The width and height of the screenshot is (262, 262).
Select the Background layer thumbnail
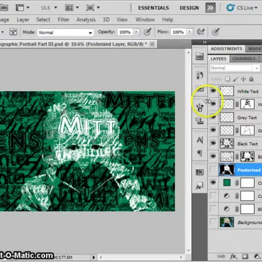pos(227,222)
